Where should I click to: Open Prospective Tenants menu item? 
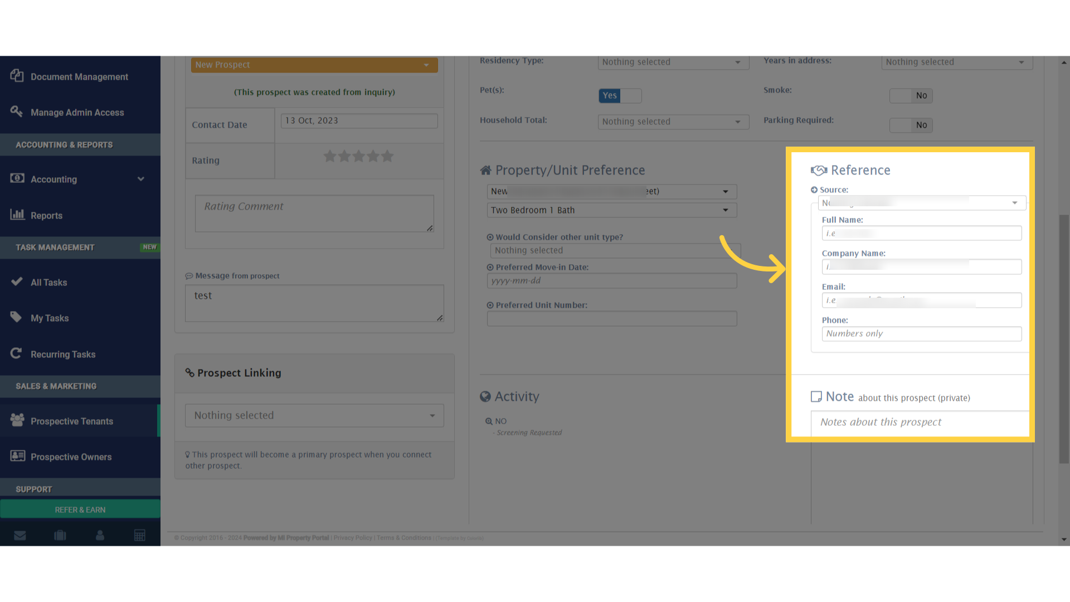(80, 421)
